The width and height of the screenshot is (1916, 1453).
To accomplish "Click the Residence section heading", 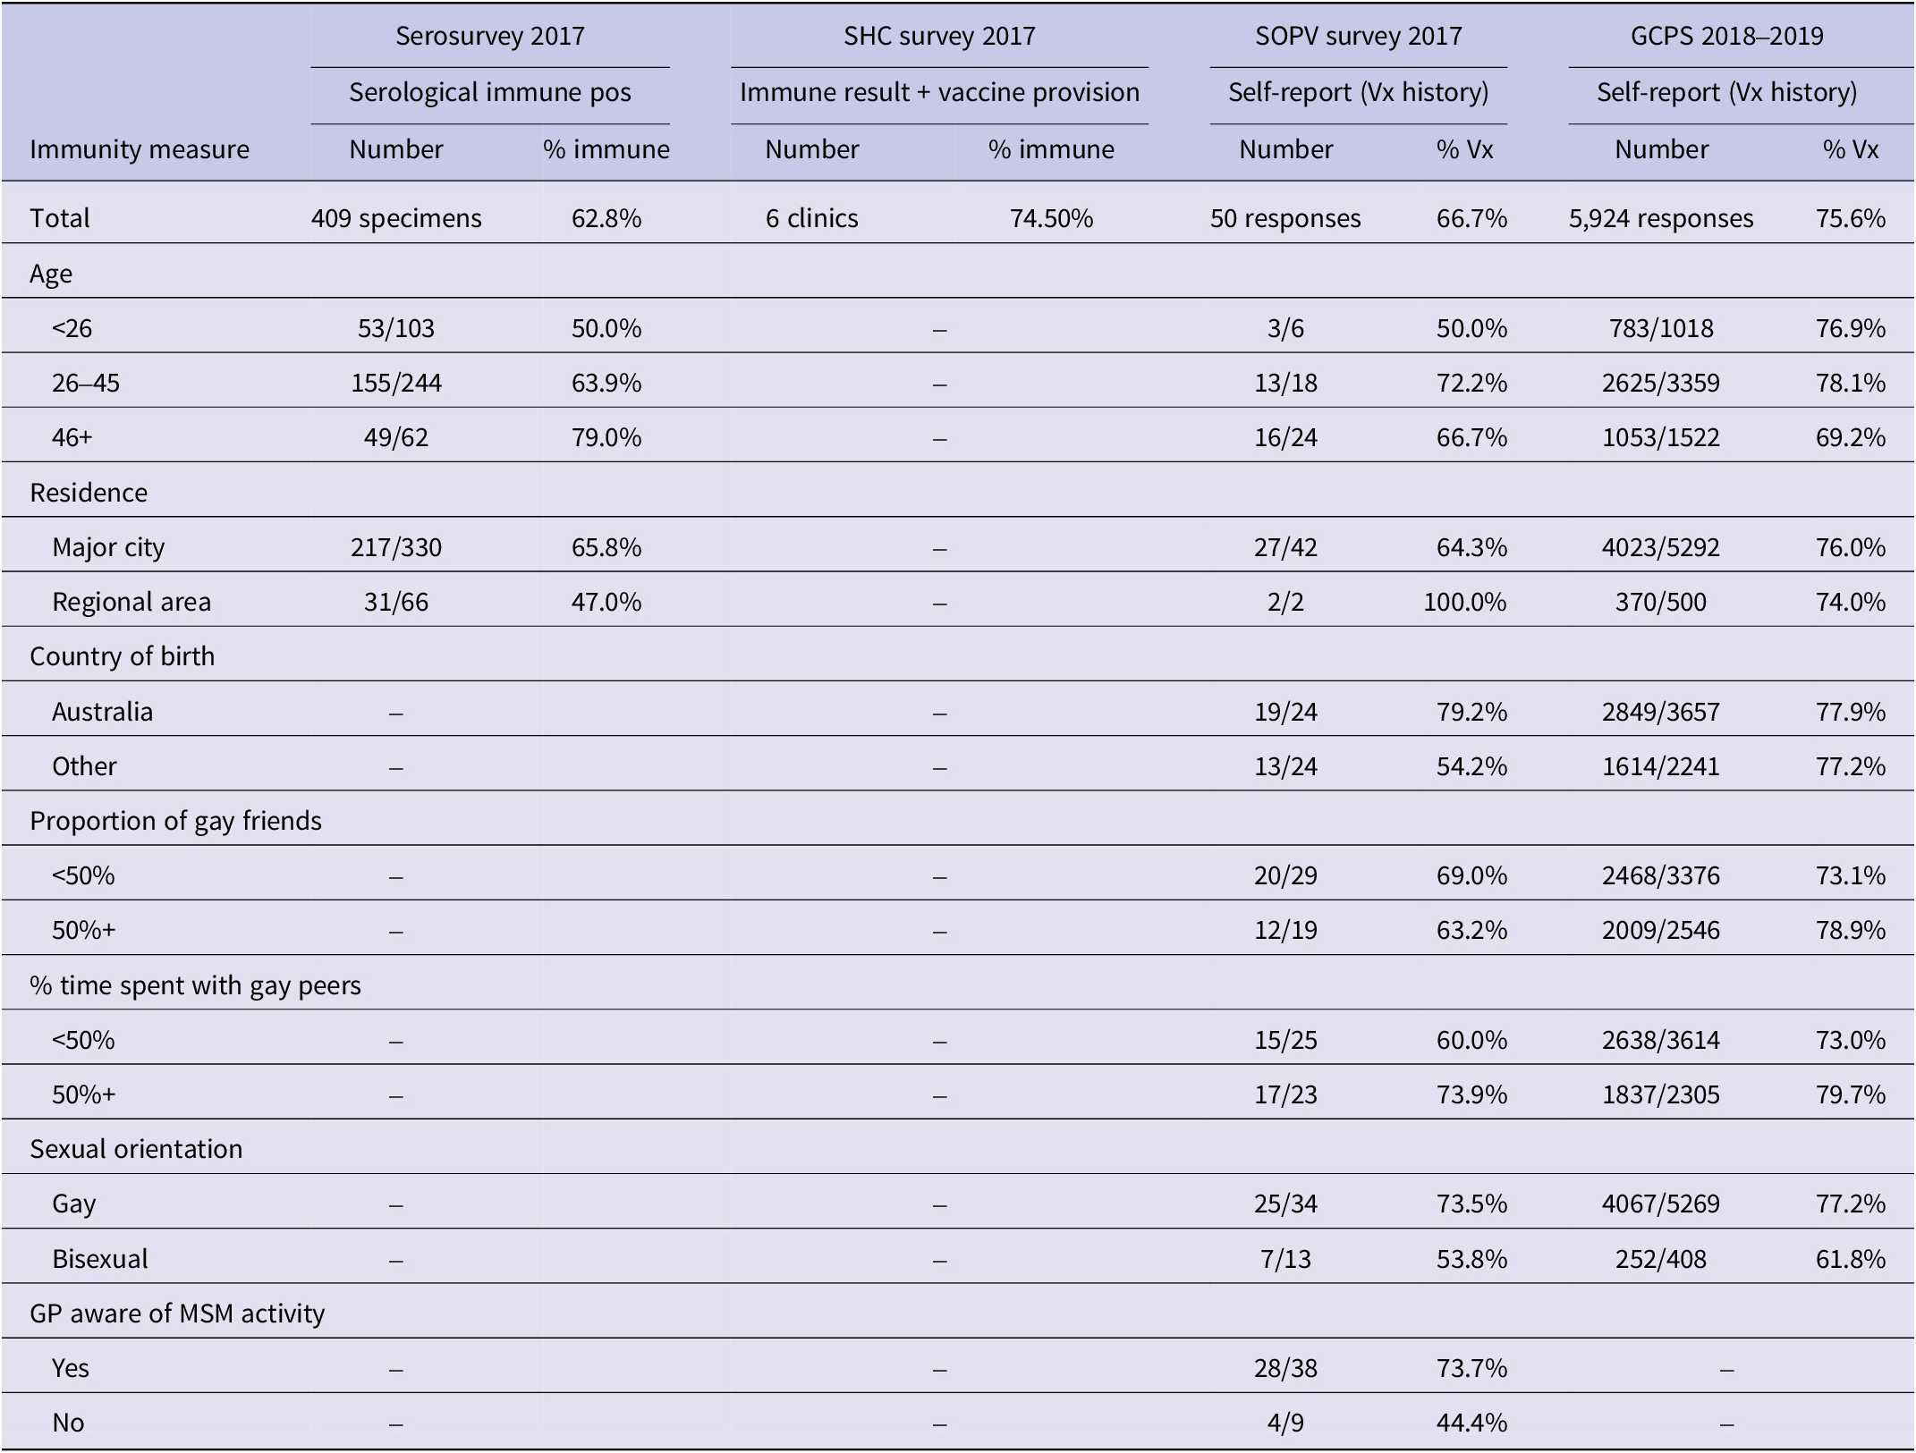I will pyautogui.click(x=89, y=493).
